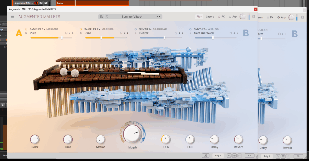Toggle Sampler 2 power button
Screen dimensions: 309x161
point(81,29)
